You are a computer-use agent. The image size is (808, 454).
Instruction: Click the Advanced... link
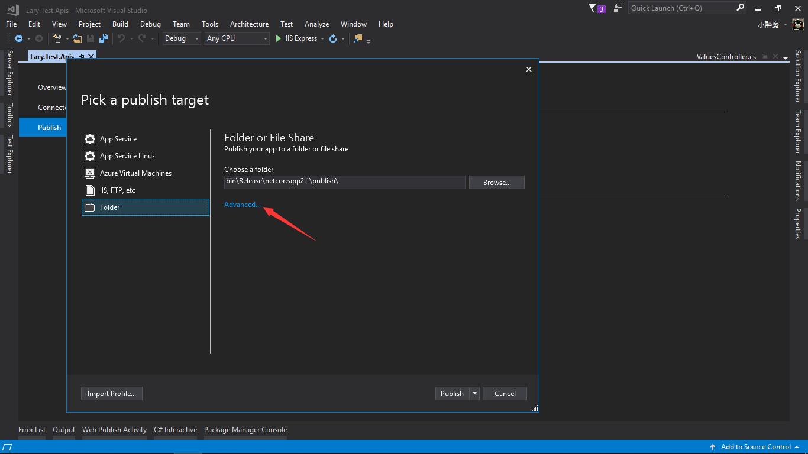click(243, 205)
